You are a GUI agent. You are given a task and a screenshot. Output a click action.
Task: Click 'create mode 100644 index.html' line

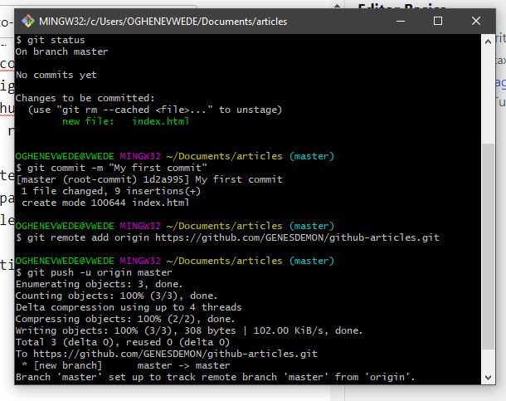(105, 203)
